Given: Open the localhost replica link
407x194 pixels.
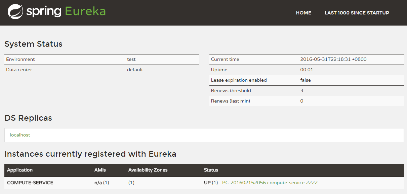Looking at the screenshot, I should pos(20,135).
